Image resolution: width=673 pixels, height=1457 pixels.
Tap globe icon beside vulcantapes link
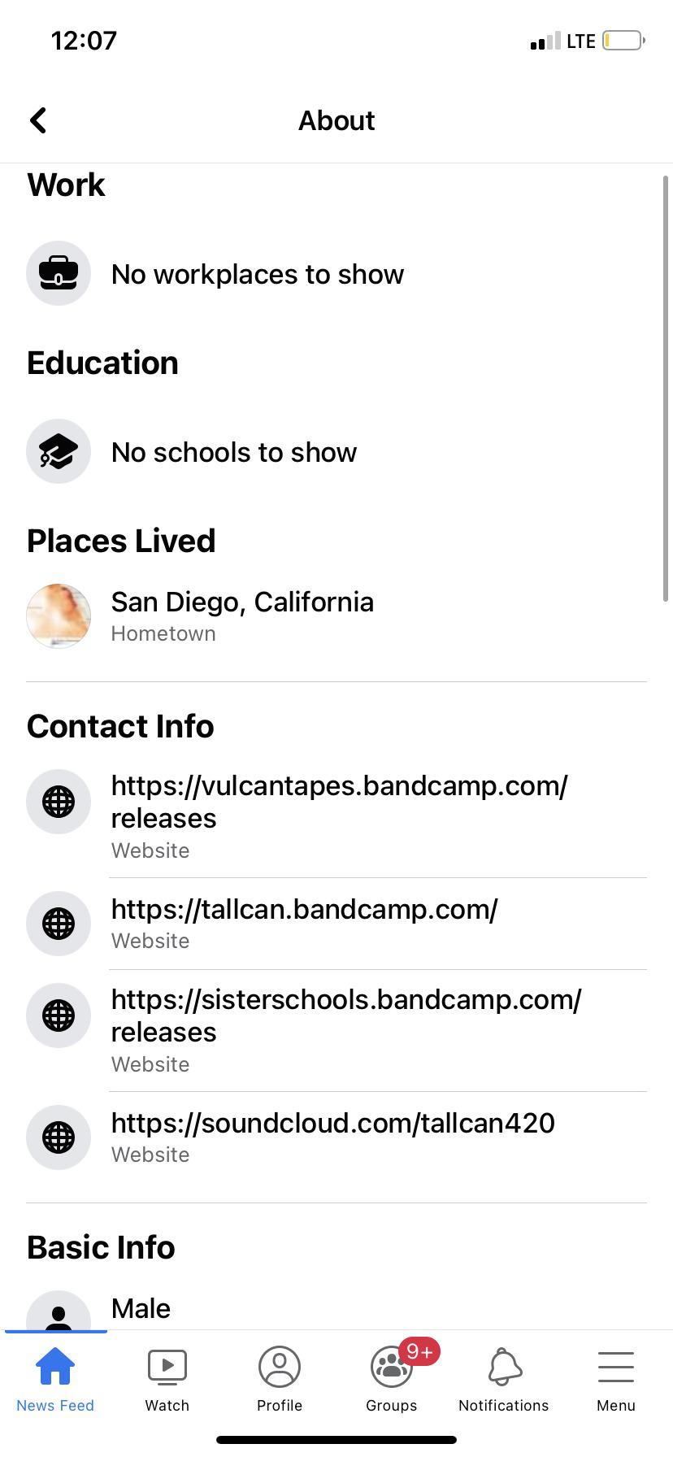(x=59, y=802)
